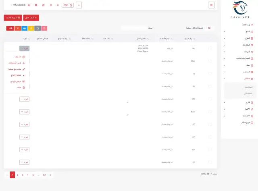
Task: Choose the delete option with trash icon
Action: click(x=21, y=87)
